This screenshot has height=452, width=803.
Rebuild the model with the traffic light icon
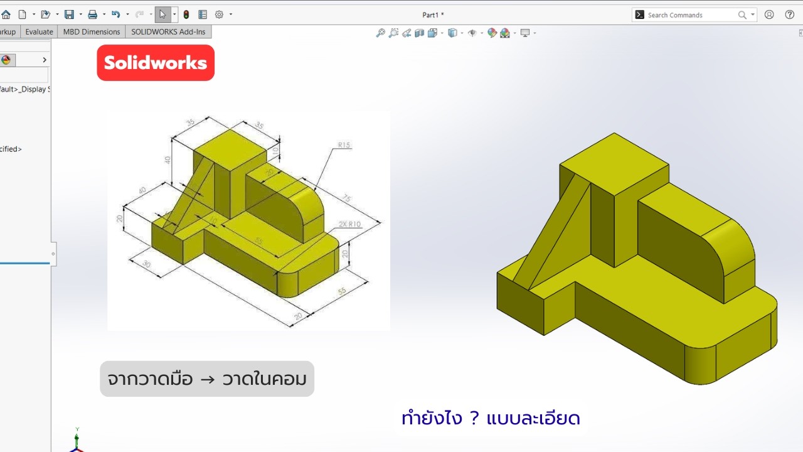pos(186,14)
